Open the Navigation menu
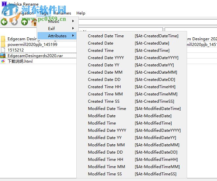The width and height of the screenshot is (217, 181). click(23, 13)
